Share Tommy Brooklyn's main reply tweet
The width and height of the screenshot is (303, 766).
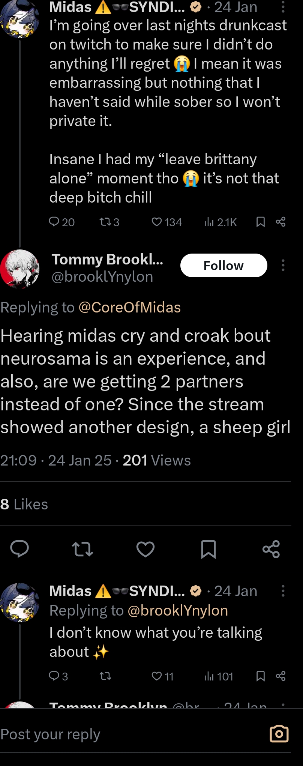coord(271,549)
